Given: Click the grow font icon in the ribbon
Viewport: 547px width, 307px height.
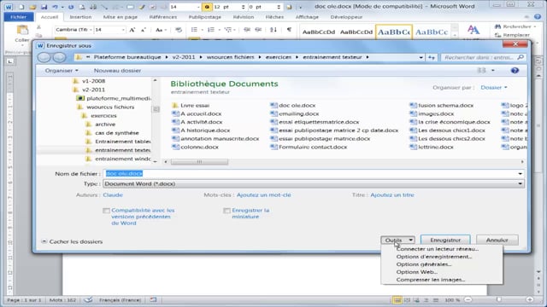Looking at the screenshot, I should [x=132, y=30].
